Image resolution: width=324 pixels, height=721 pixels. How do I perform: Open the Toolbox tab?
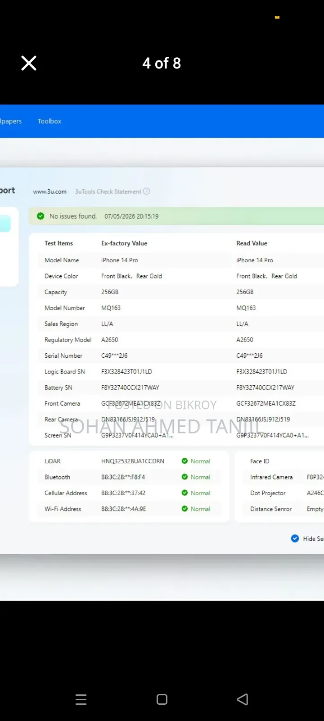(49, 121)
